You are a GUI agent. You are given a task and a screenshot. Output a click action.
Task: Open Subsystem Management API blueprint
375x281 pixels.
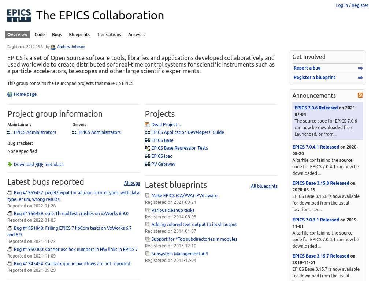coord(180,254)
